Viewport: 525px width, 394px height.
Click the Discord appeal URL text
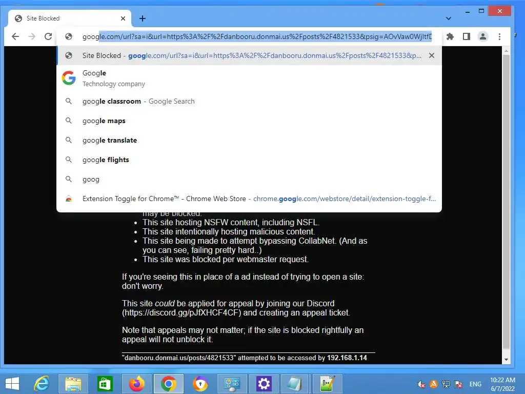[181, 312]
